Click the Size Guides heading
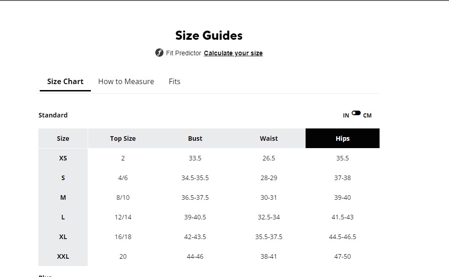This screenshot has height=277, width=449. click(x=209, y=36)
